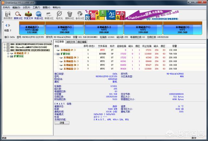The width and height of the screenshot is (208, 141).
Task: Select 本地磁盘(F:) in the left tree
Action: coord(21,53)
